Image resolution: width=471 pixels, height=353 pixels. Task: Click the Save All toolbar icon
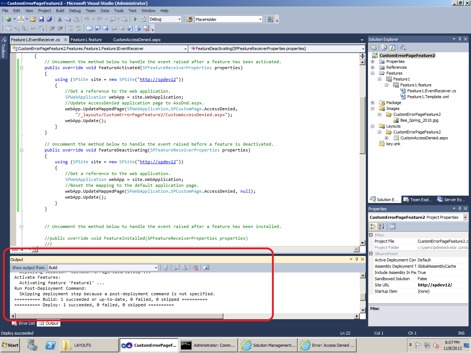coord(49,19)
